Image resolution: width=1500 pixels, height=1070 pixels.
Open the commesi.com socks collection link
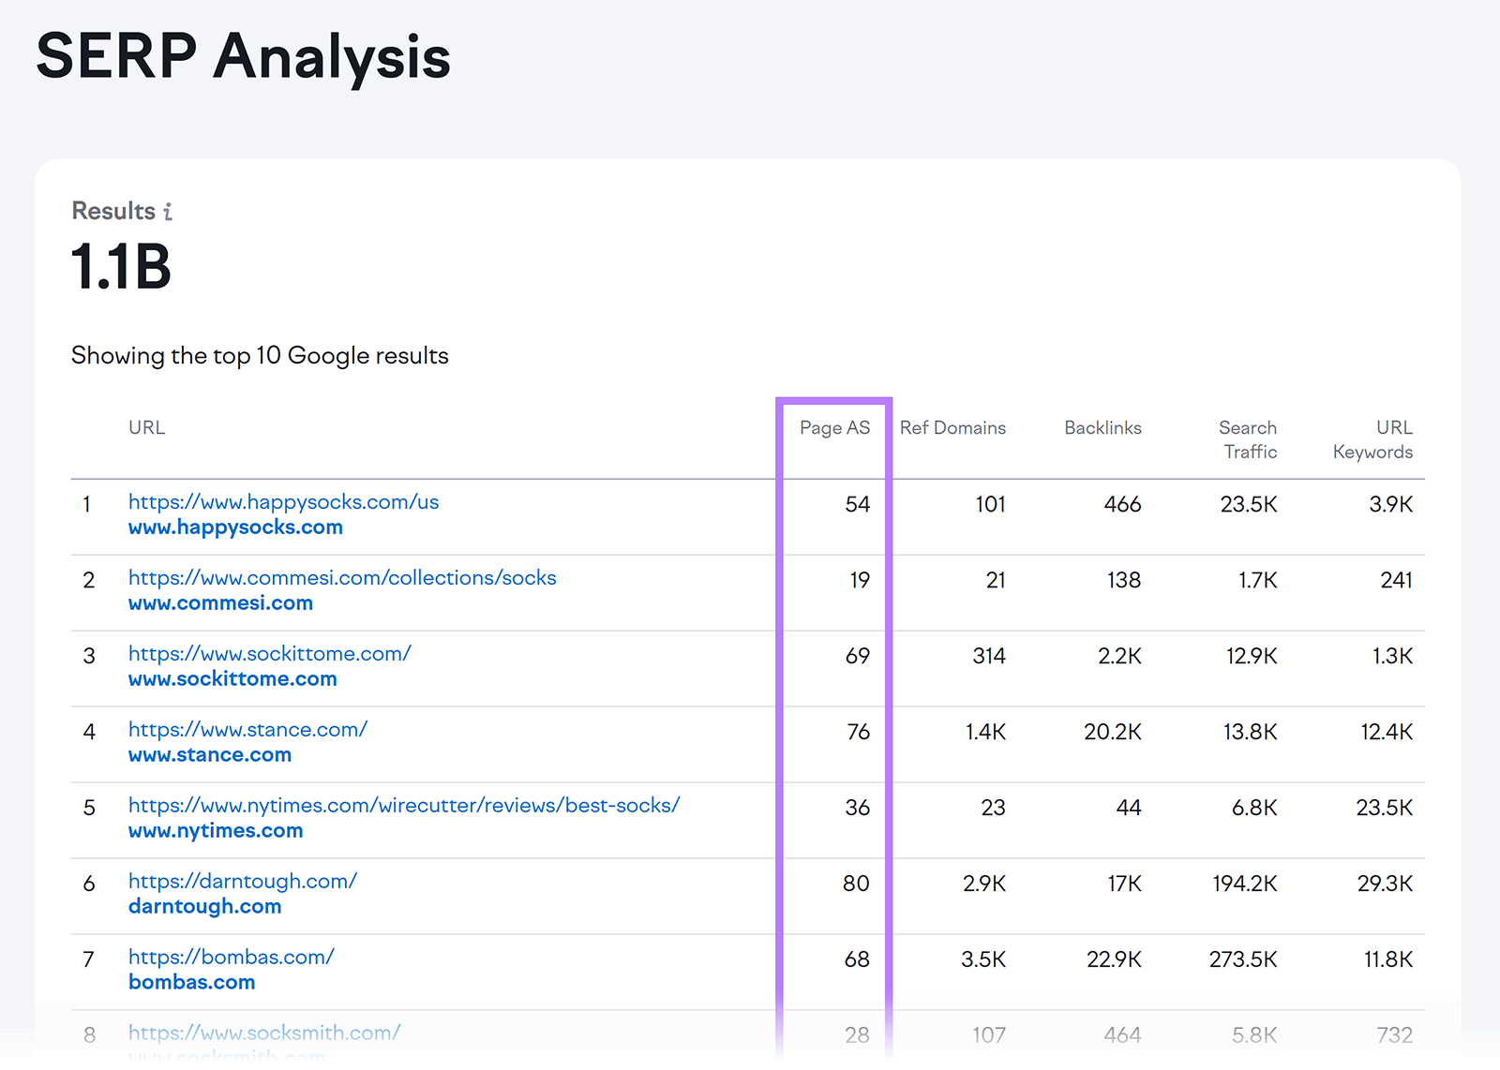coord(342,578)
